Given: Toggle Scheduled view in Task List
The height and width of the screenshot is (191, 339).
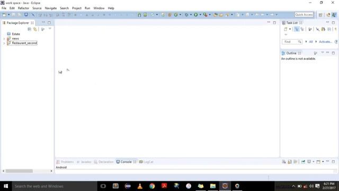Looking at the screenshot, I should (302, 29).
